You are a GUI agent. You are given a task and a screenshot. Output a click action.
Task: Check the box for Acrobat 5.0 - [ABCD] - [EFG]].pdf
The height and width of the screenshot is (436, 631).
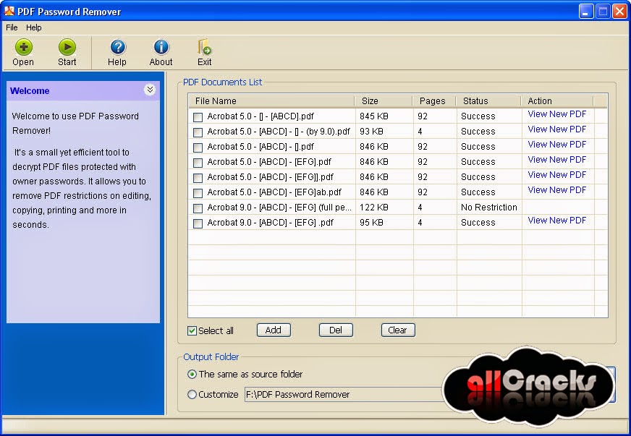point(198,178)
